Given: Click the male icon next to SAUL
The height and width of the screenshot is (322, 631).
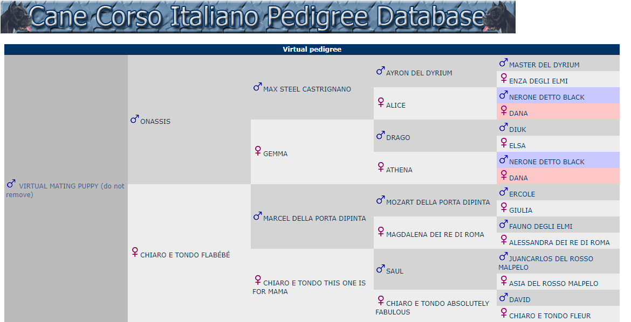Looking at the screenshot, I should pyautogui.click(x=380, y=269).
